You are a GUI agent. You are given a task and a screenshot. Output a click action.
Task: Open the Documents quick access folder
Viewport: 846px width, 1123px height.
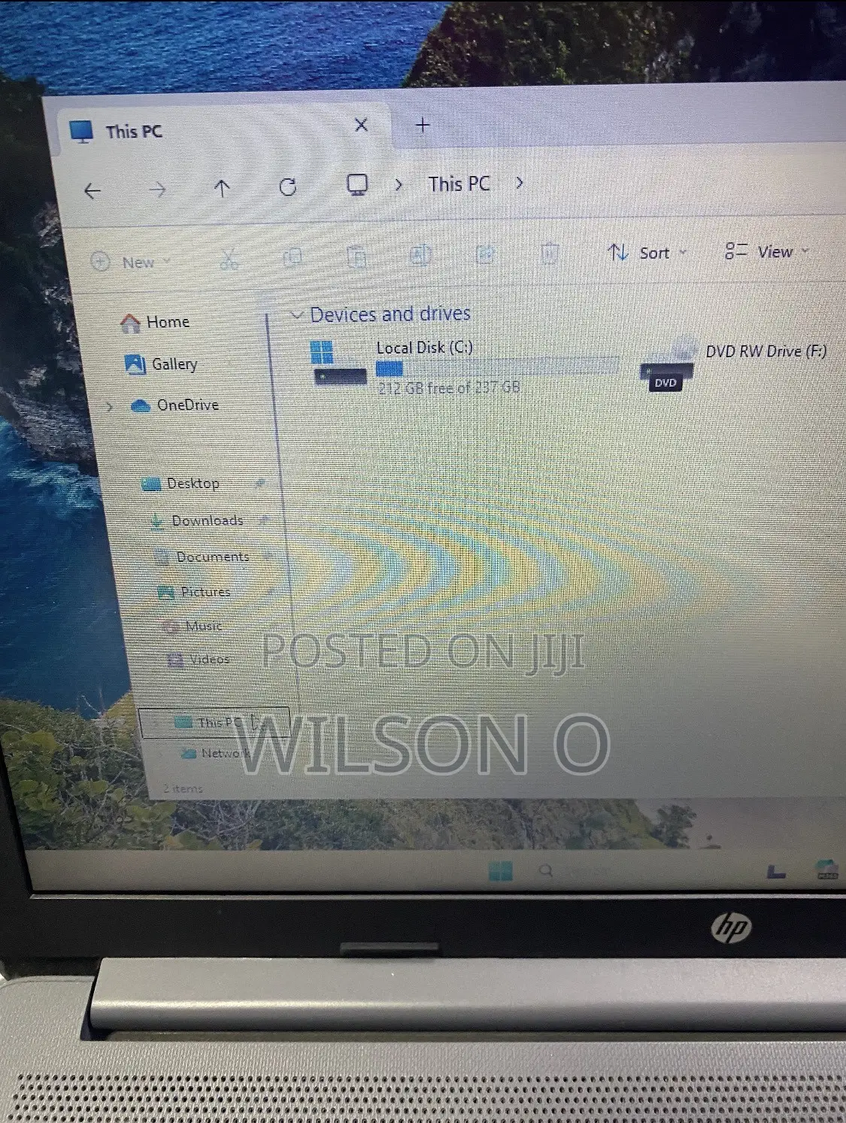202,557
